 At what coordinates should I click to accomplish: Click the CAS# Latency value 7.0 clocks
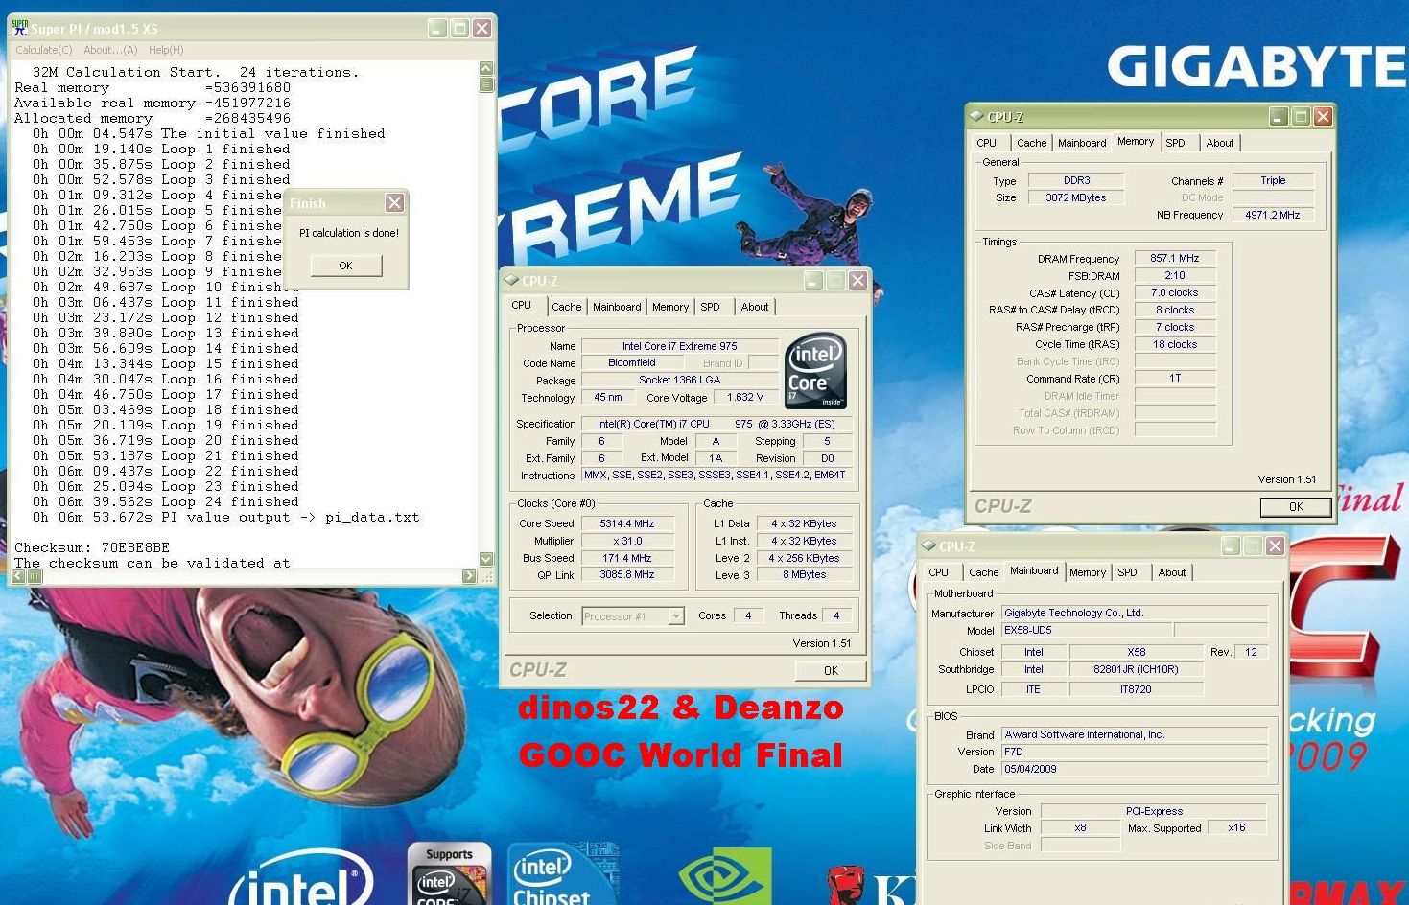click(1175, 293)
